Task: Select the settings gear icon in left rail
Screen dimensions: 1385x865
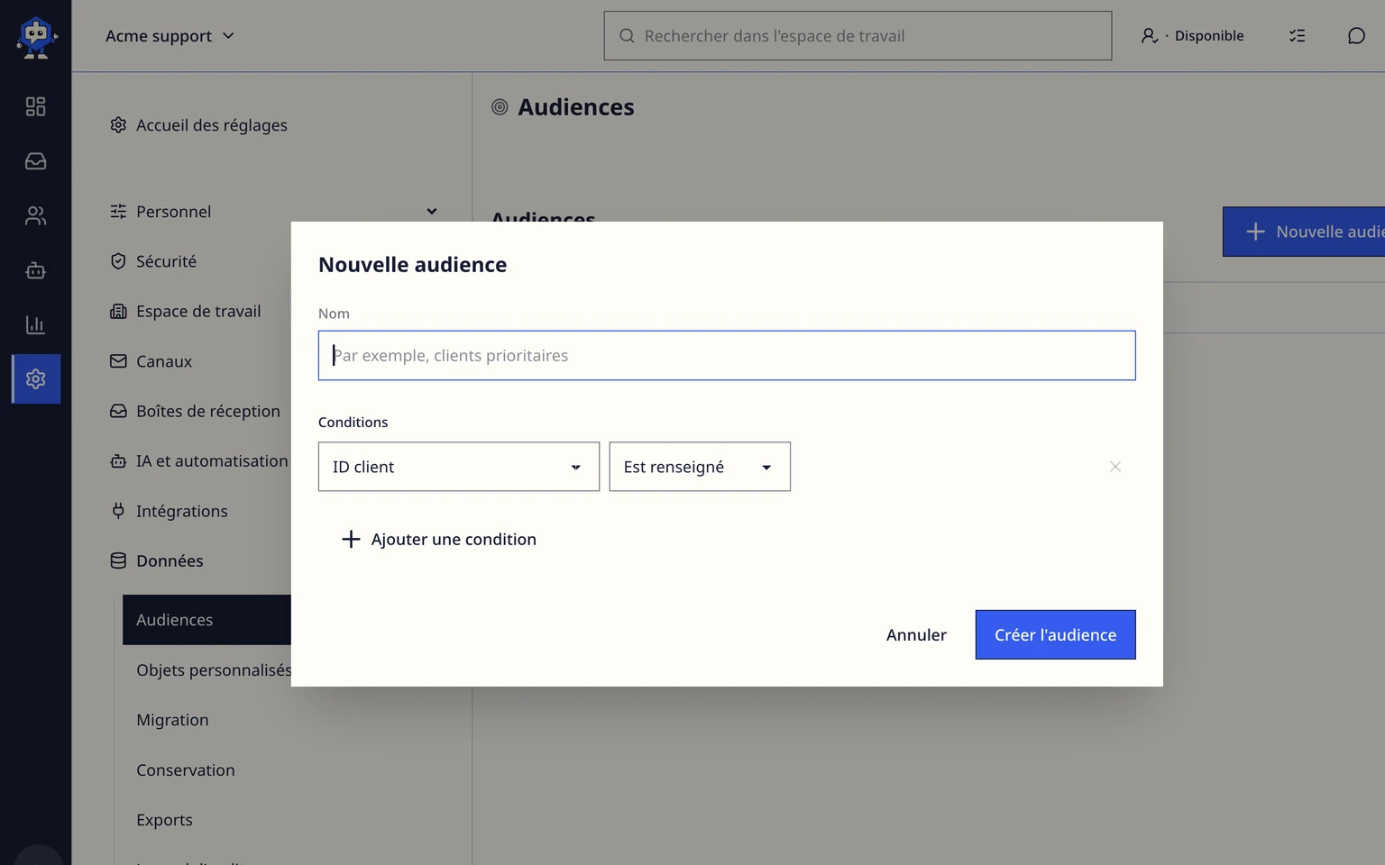Action: 35,379
